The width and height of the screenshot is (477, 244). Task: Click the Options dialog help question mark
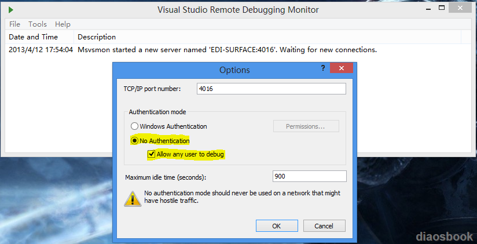(x=323, y=68)
